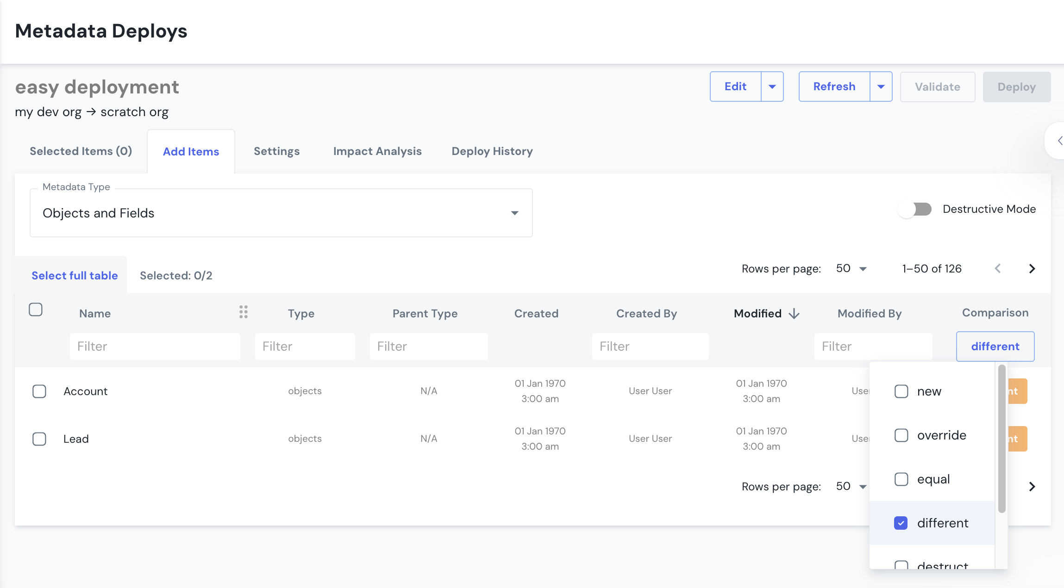Check the select-all checkbox in header

(36, 309)
